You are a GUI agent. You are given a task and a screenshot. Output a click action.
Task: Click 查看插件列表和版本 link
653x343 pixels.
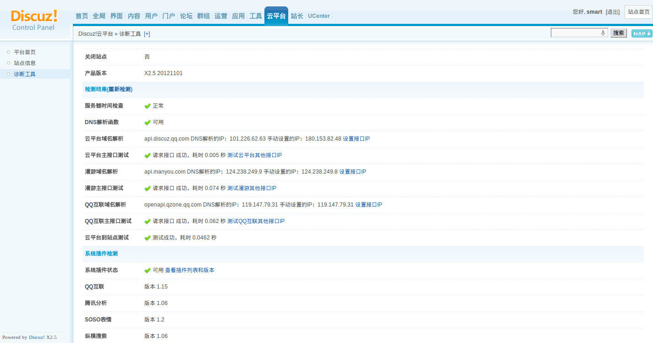190,270
